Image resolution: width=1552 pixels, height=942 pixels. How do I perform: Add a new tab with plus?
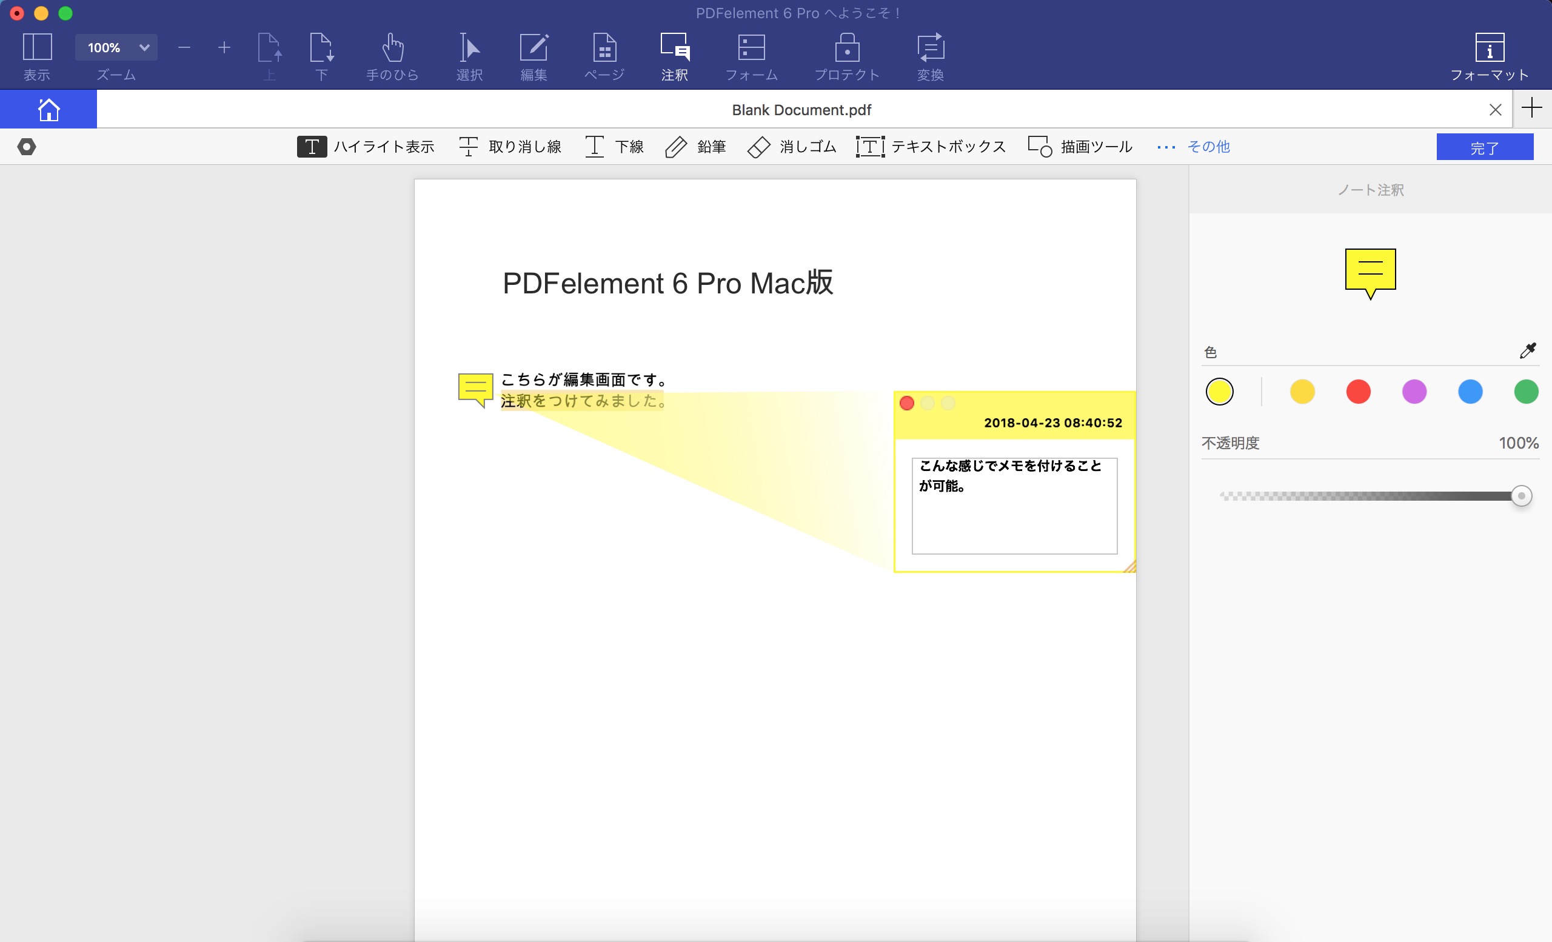(1532, 108)
